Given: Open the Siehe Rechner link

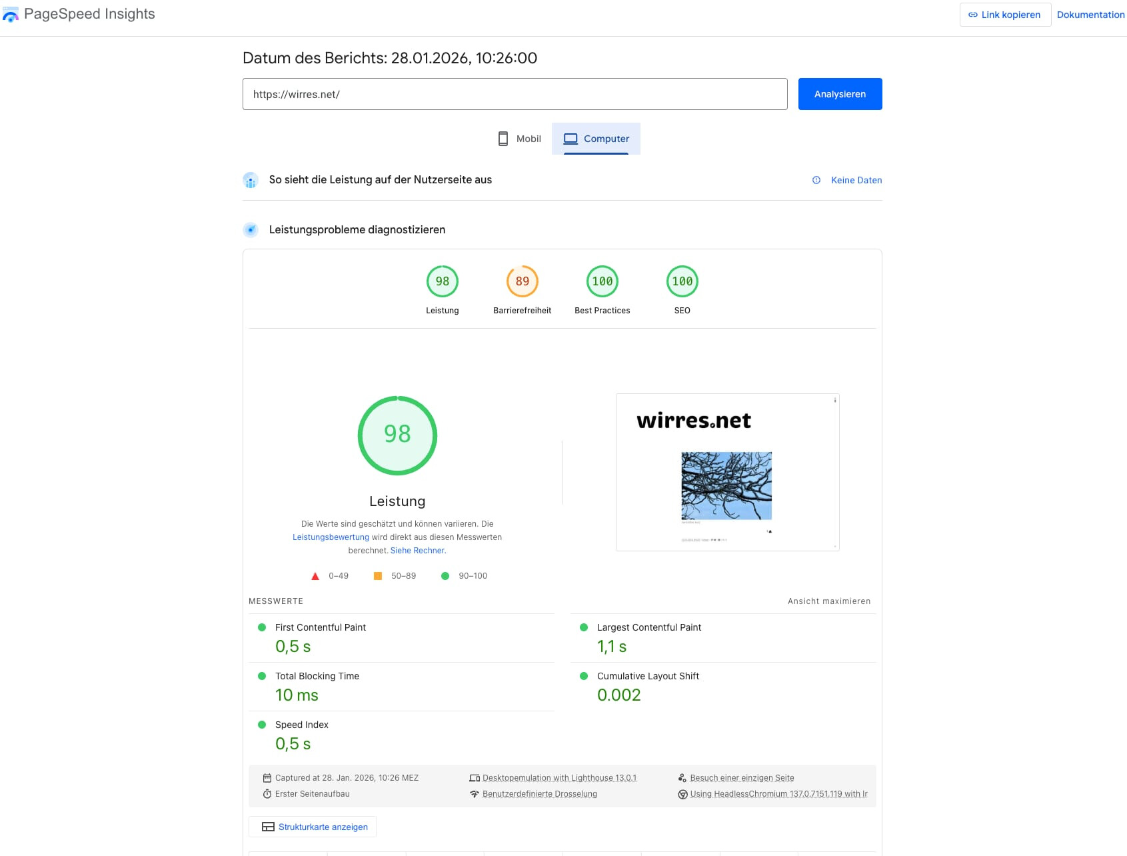Looking at the screenshot, I should (418, 551).
